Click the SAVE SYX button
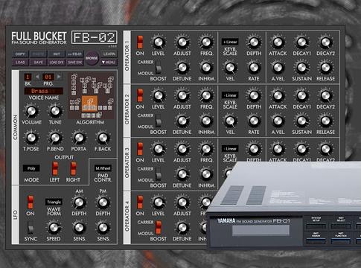 pyautogui.click(x=75, y=63)
